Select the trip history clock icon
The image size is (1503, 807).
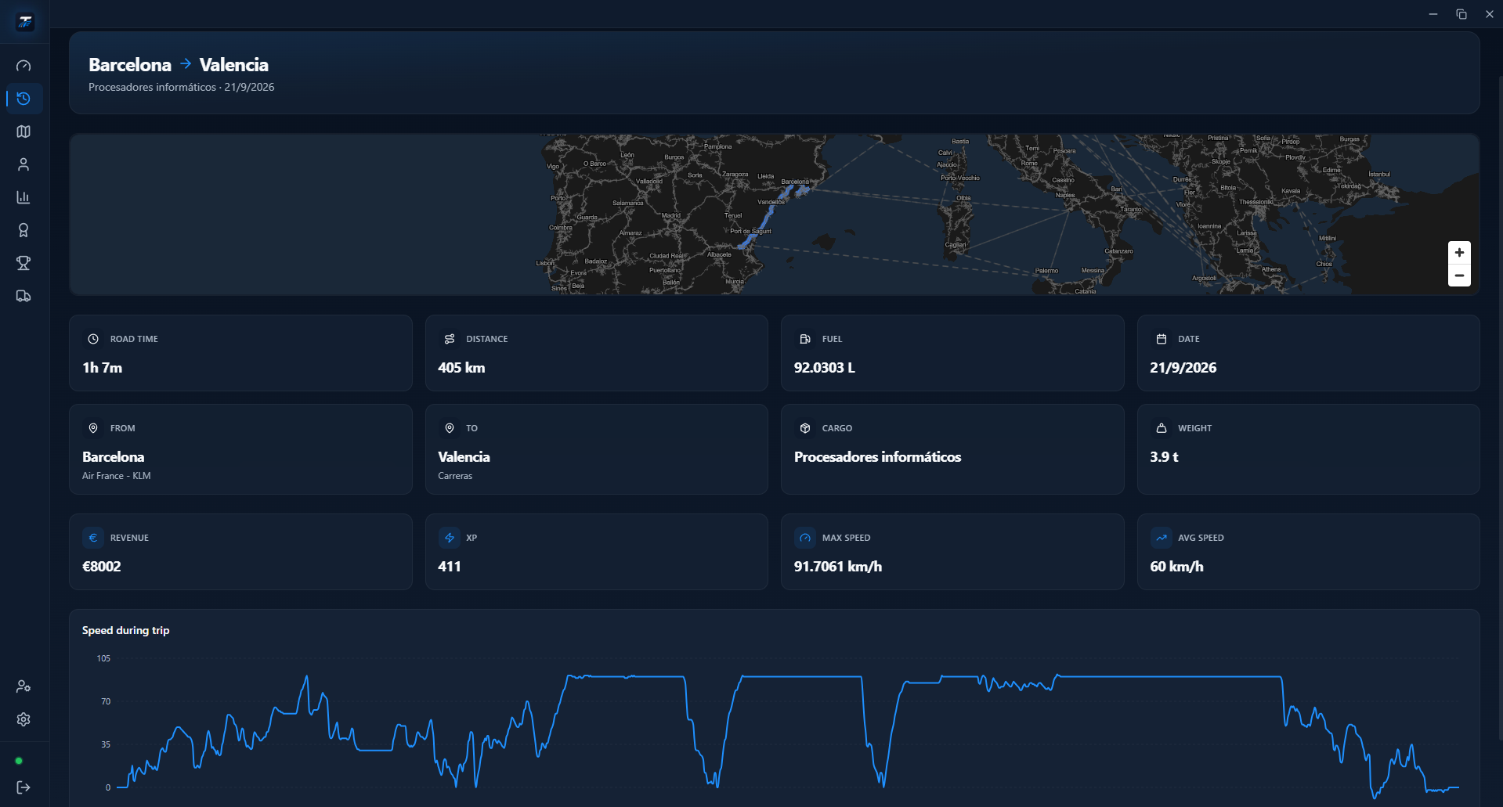coord(23,99)
